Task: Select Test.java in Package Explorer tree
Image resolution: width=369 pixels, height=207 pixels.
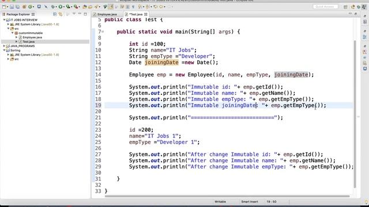Action: 29,41
